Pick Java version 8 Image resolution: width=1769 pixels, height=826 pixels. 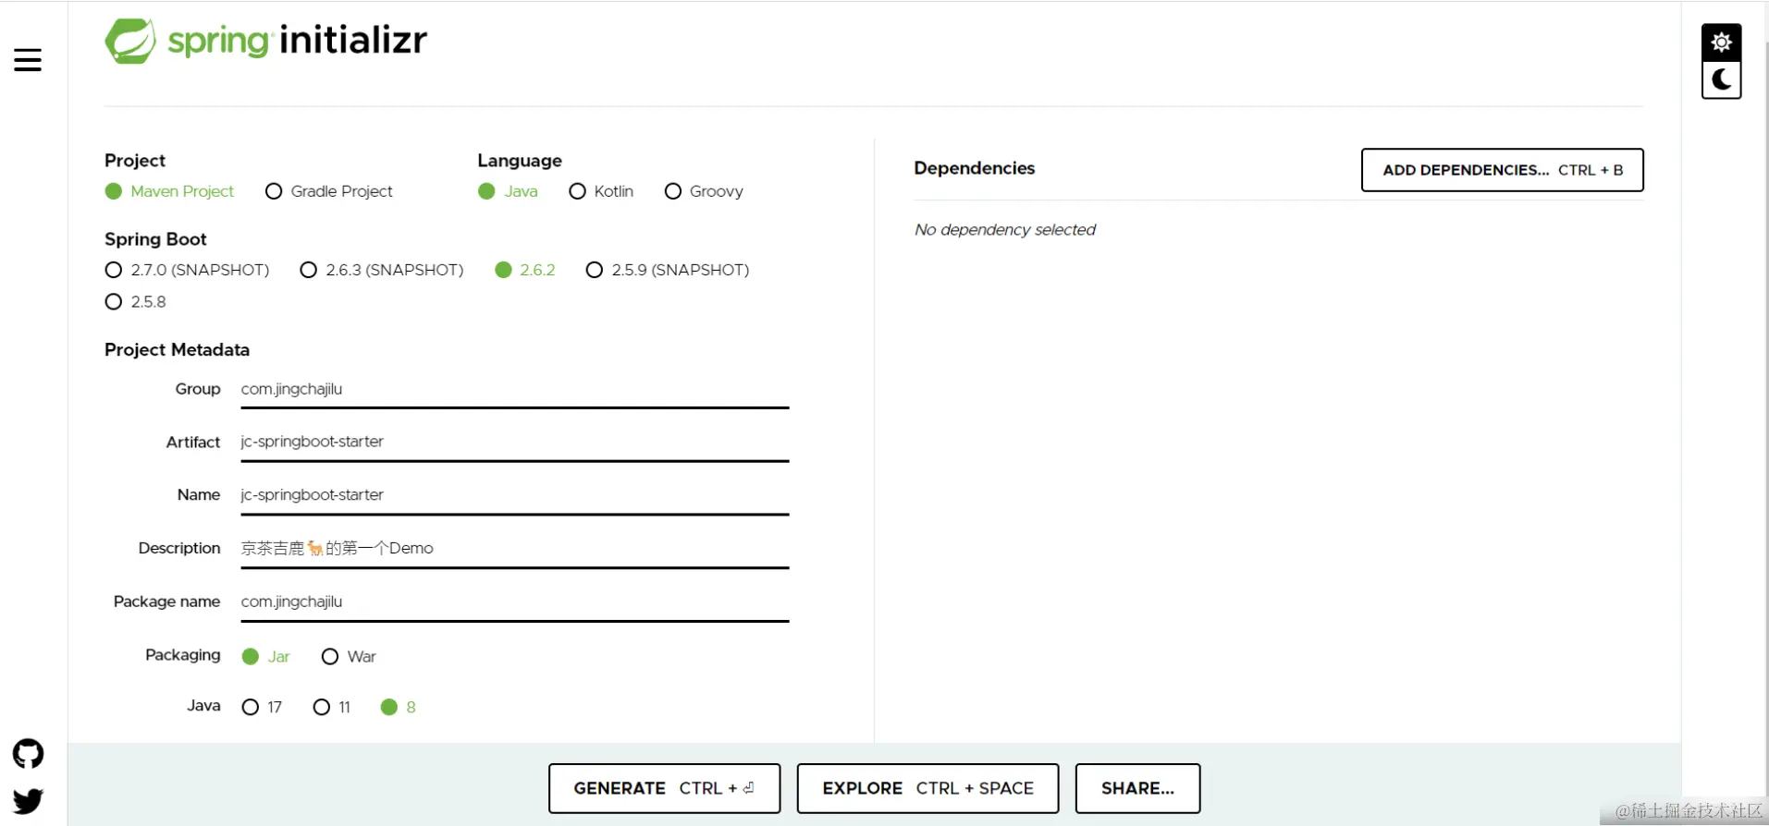pyautogui.click(x=399, y=707)
